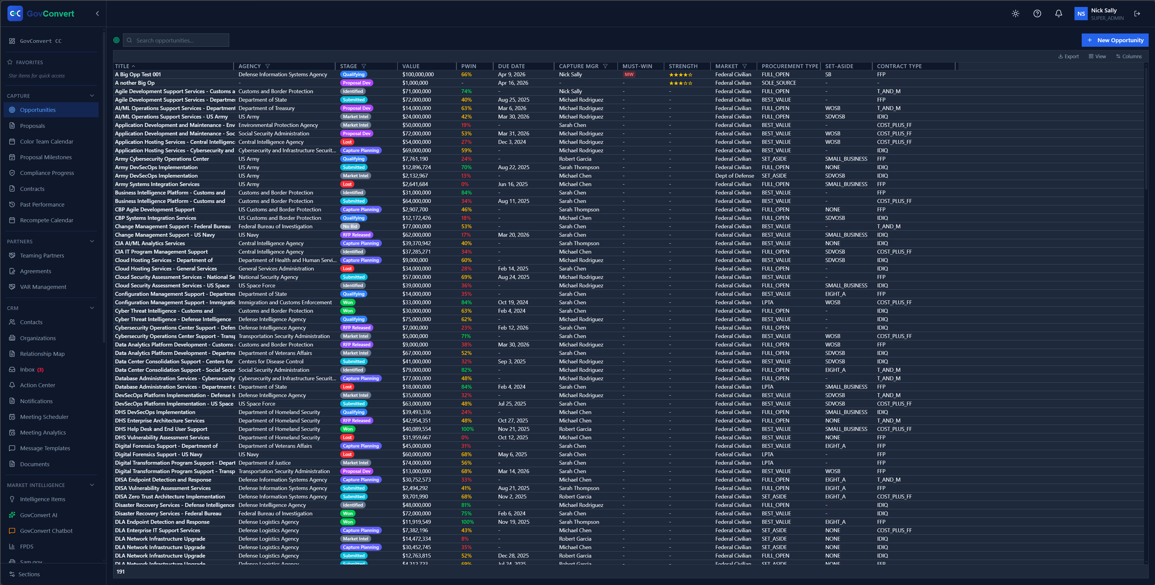The height and width of the screenshot is (585, 1155).
Task: Open the Columns chooser
Action: click(1128, 56)
